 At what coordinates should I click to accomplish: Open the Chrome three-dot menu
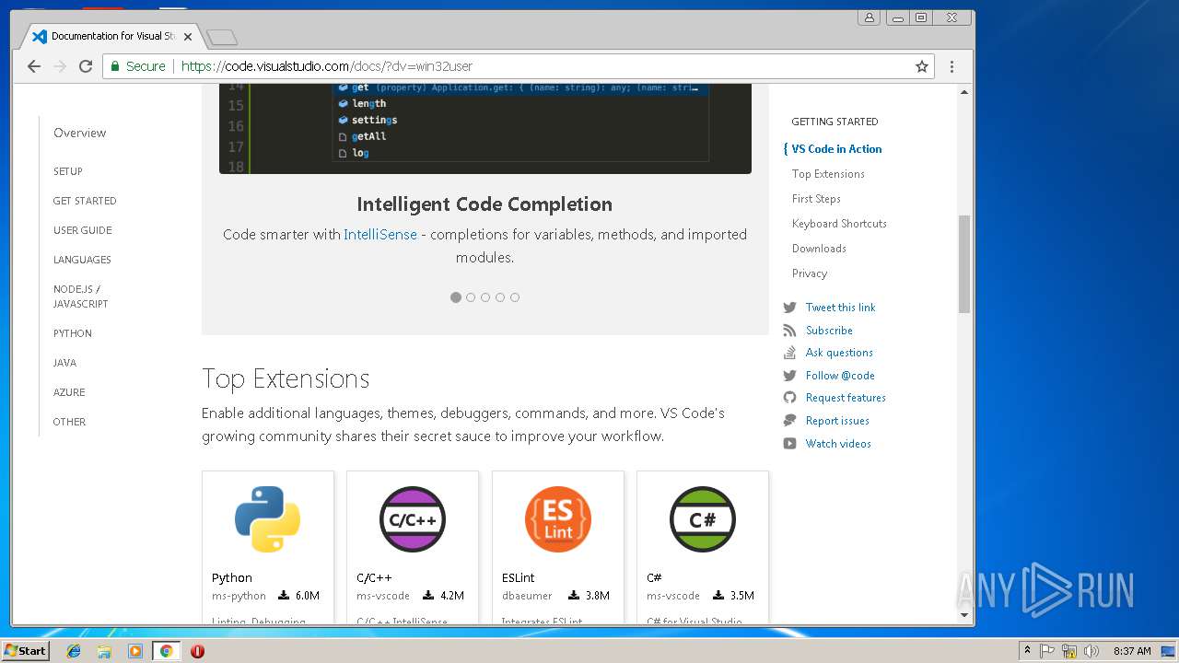point(951,66)
